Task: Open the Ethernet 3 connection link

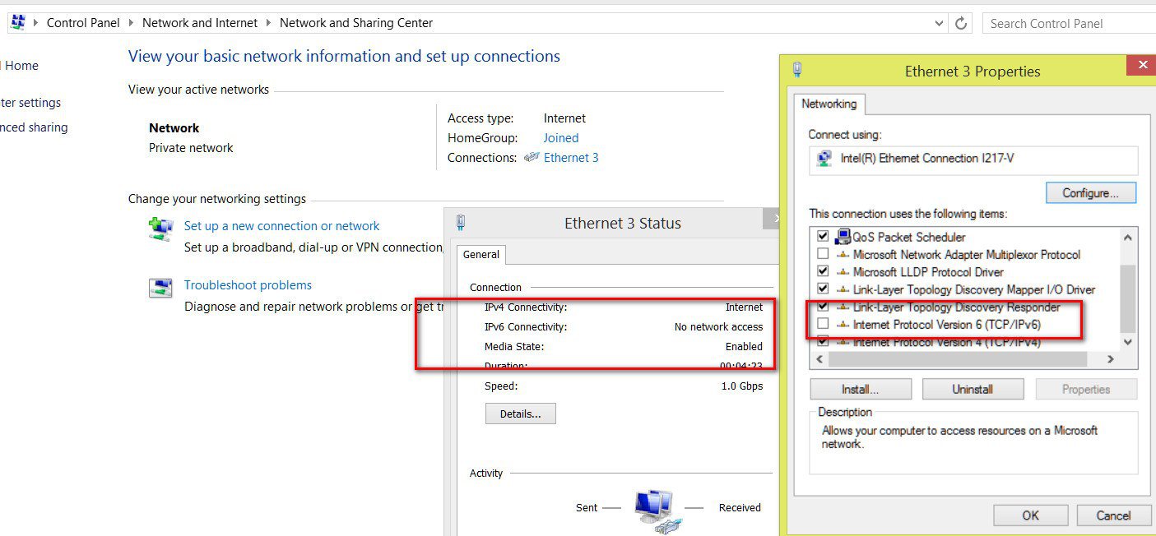Action: click(x=571, y=158)
